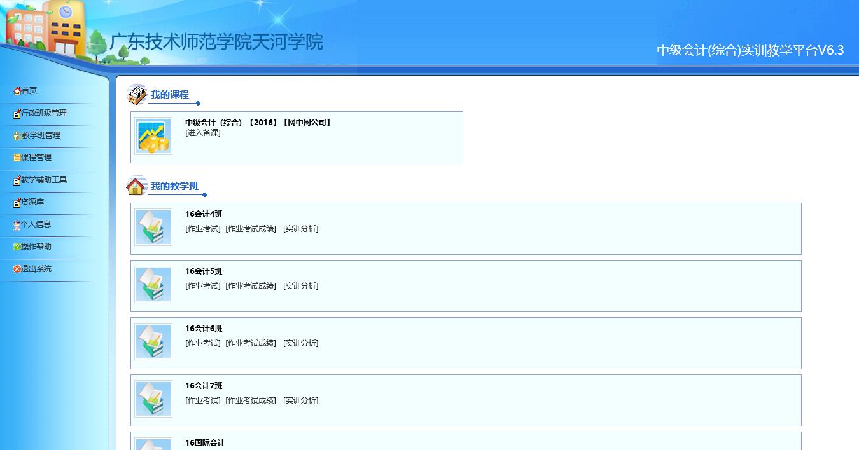Click the 16会计4班 book icon

coord(153,228)
